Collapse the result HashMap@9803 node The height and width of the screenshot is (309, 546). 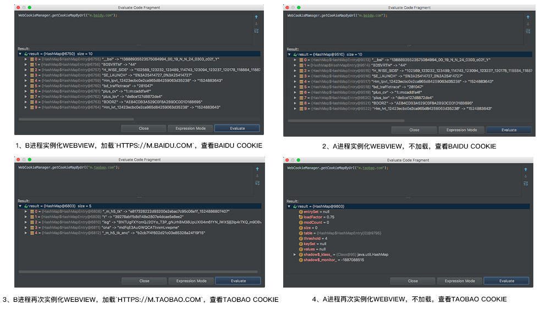(x=289, y=206)
